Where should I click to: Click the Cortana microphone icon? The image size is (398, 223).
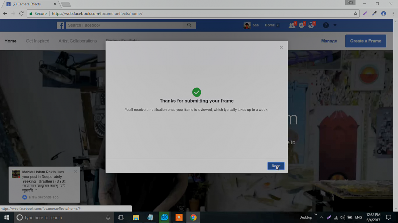[108, 218]
